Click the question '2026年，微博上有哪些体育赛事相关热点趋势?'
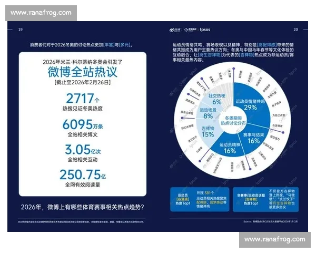This screenshot has width=316, height=253. (83, 207)
